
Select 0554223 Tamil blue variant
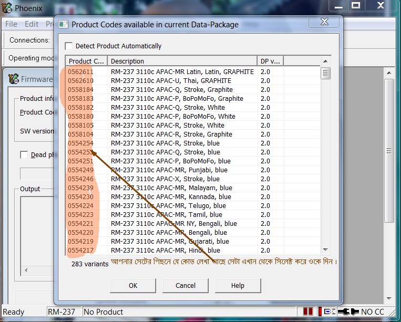[193, 215]
